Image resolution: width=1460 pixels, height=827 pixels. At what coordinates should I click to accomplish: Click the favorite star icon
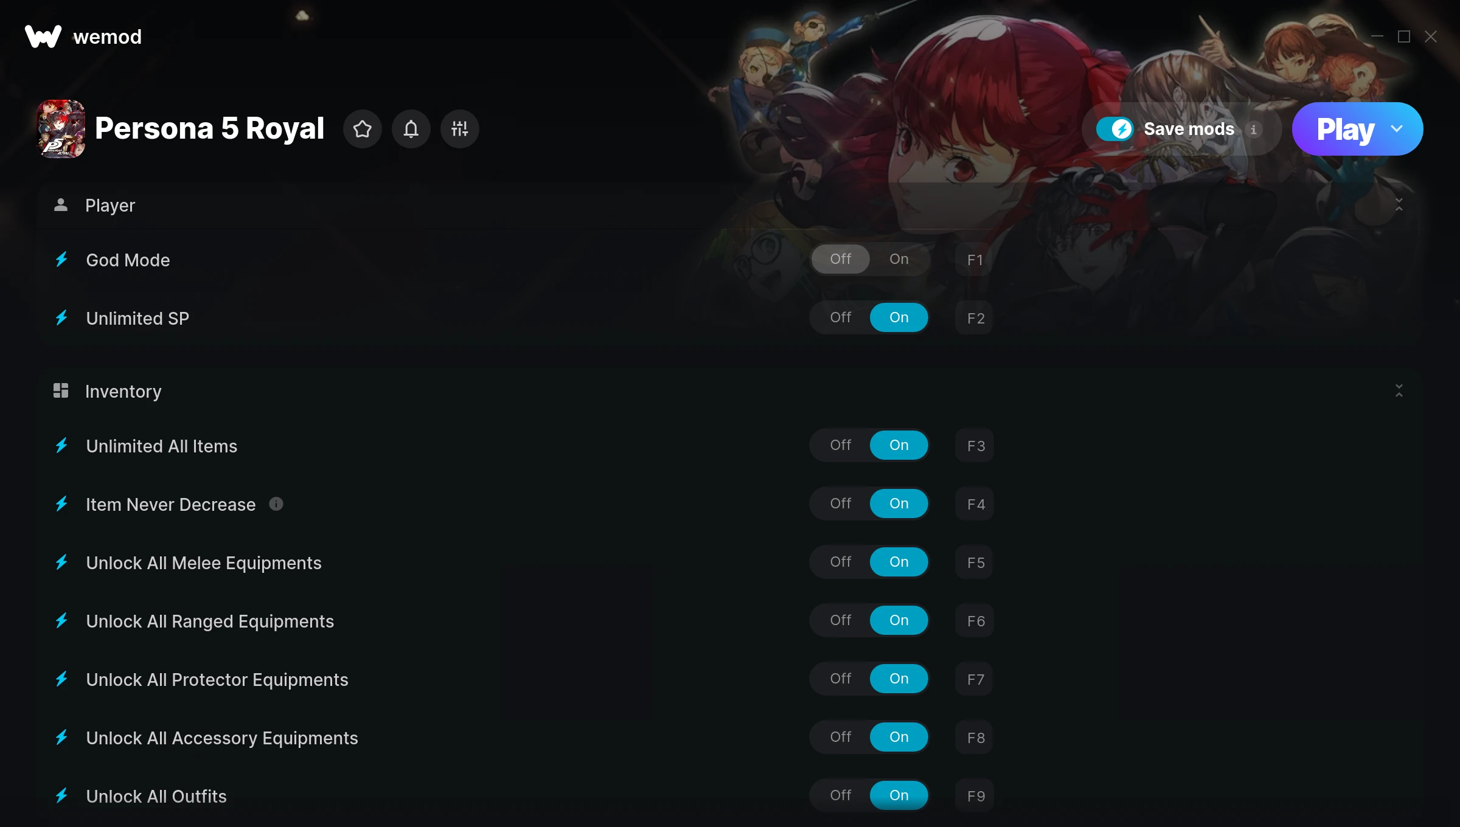(363, 129)
